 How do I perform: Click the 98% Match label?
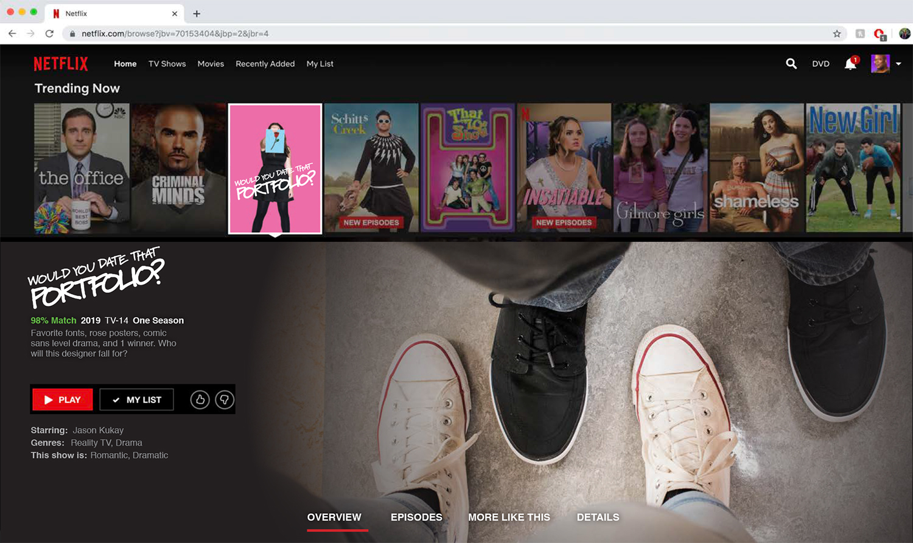[x=54, y=320]
